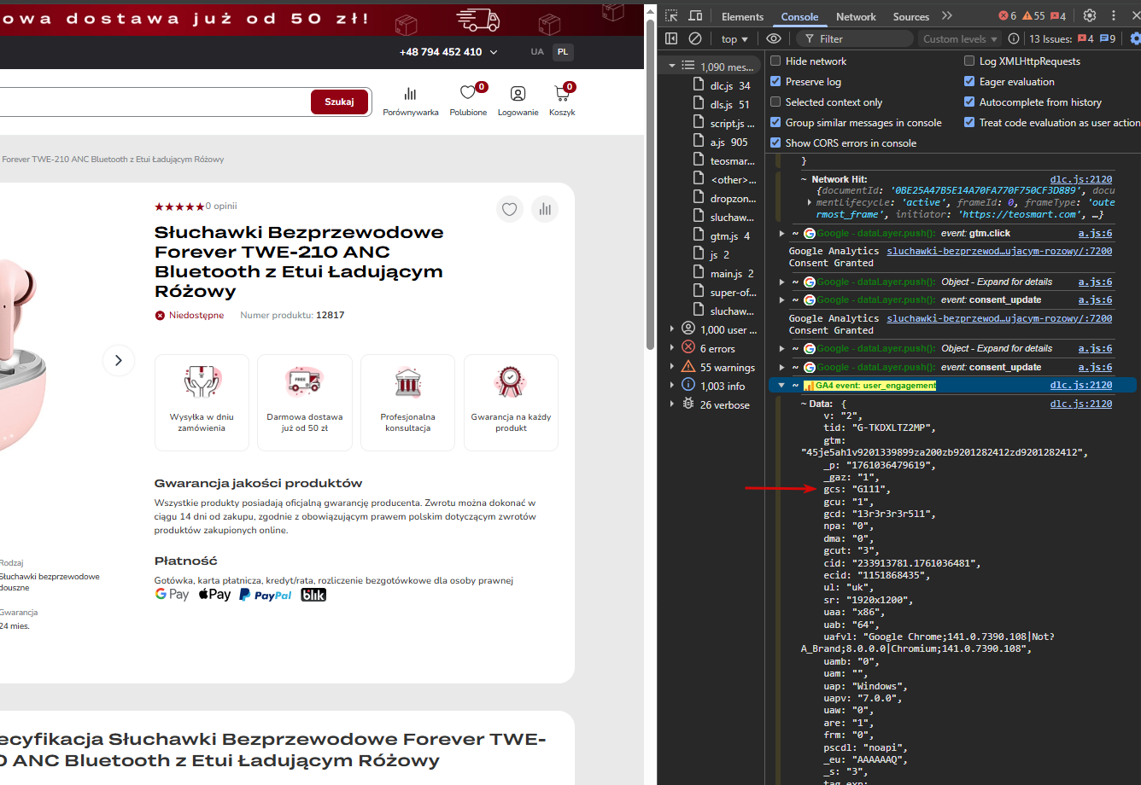Enable the Hide network checkbox
The image size is (1141, 785).
[775, 61]
